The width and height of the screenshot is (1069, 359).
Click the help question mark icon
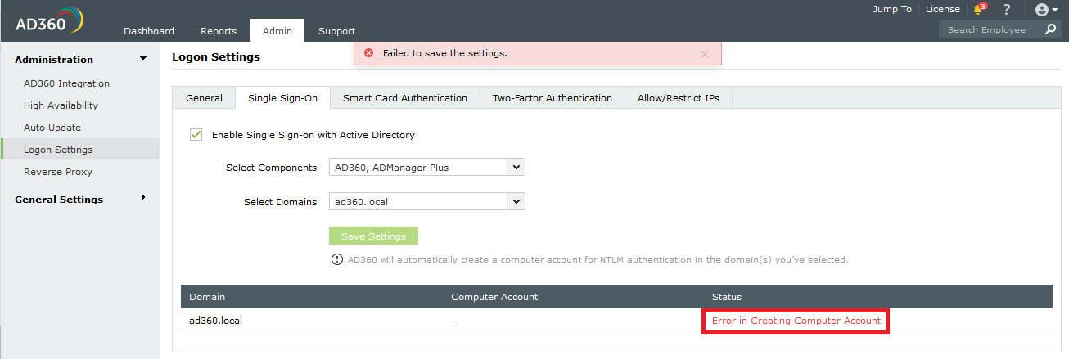(x=1007, y=10)
